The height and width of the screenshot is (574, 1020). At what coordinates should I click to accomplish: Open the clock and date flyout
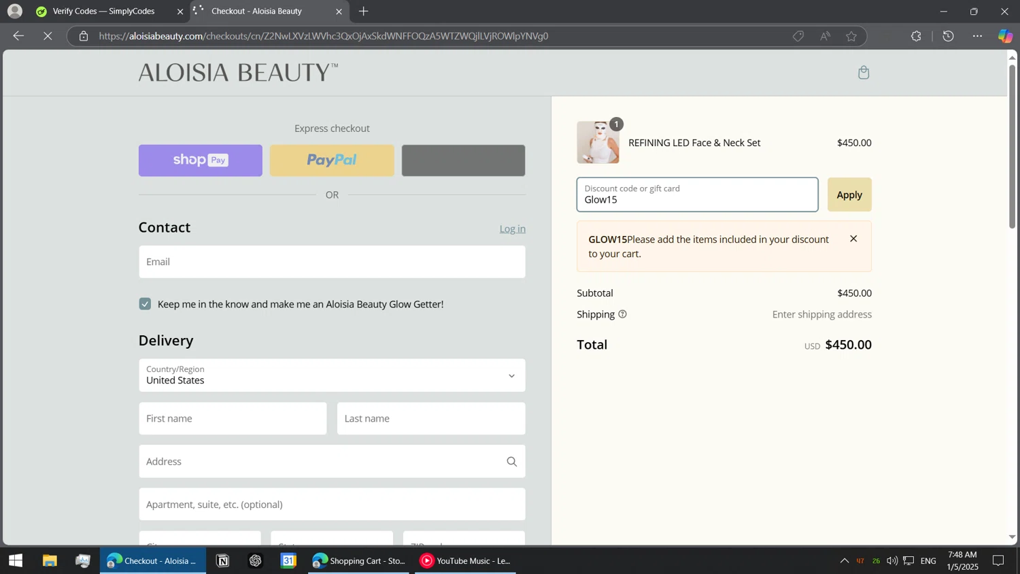coord(962,561)
